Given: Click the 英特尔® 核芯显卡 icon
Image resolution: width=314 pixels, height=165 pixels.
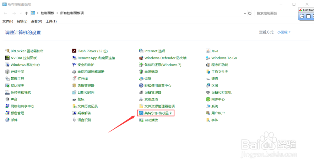Looking at the screenshot, I should point(141,113).
